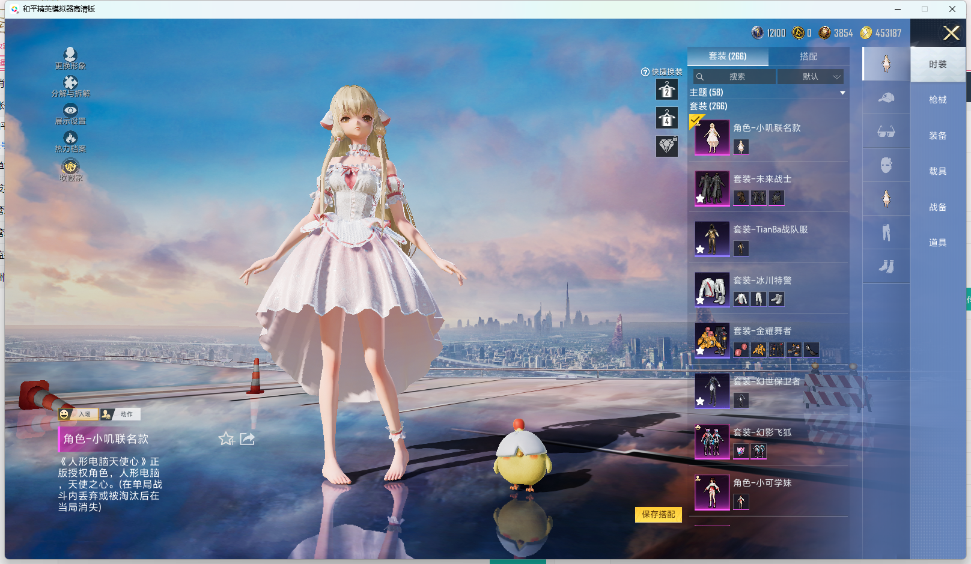971x564 pixels.
Task: Switch to the 搭配 tab
Action: [808, 56]
